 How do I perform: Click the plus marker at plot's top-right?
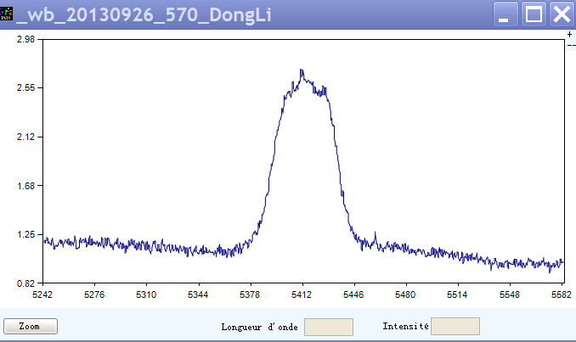tap(570, 35)
